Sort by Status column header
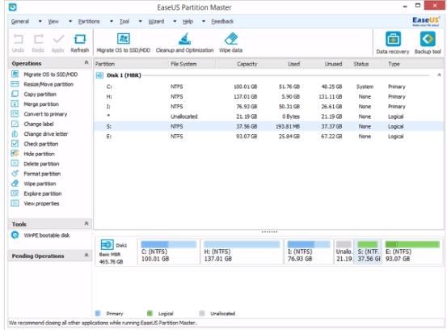 coord(365,64)
